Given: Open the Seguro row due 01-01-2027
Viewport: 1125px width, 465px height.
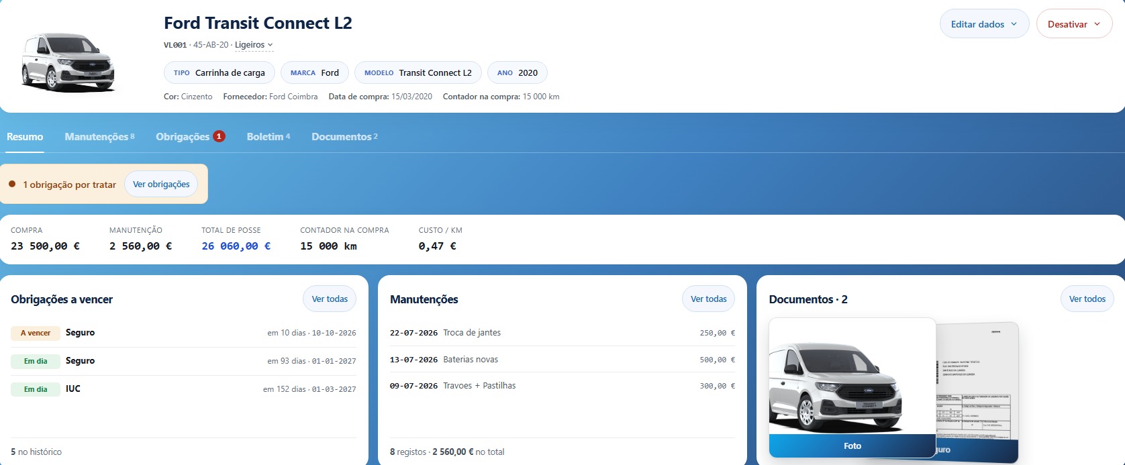Looking at the screenshot, I should point(183,361).
